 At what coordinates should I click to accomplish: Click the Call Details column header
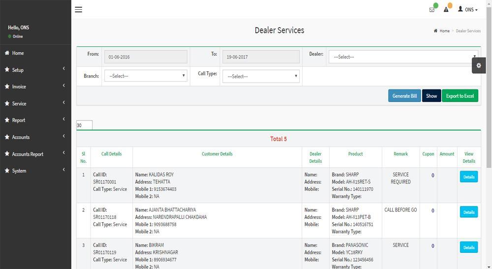coord(111,154)
